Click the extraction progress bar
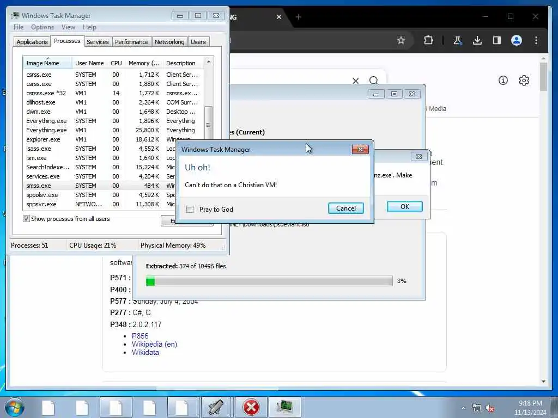This screenshot has width=558, height=418. coord(269,281)
